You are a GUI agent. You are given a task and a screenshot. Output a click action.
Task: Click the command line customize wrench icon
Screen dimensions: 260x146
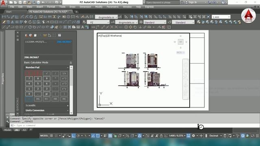[x=7, y=122]
